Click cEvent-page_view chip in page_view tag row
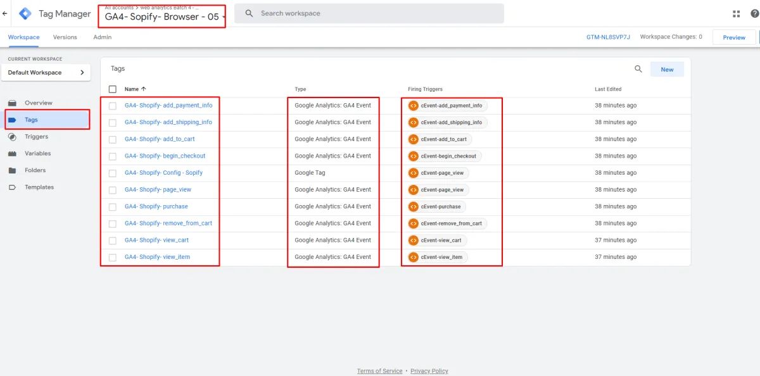 pyautogui.click(x=438, y=190)
